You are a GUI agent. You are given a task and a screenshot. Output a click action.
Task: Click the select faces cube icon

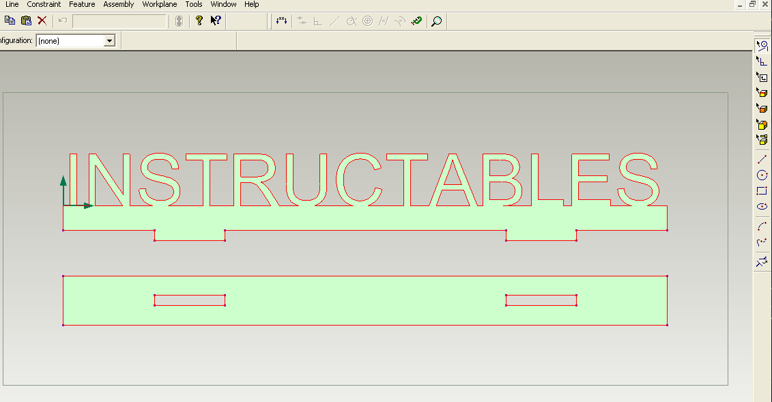point(762,93)
